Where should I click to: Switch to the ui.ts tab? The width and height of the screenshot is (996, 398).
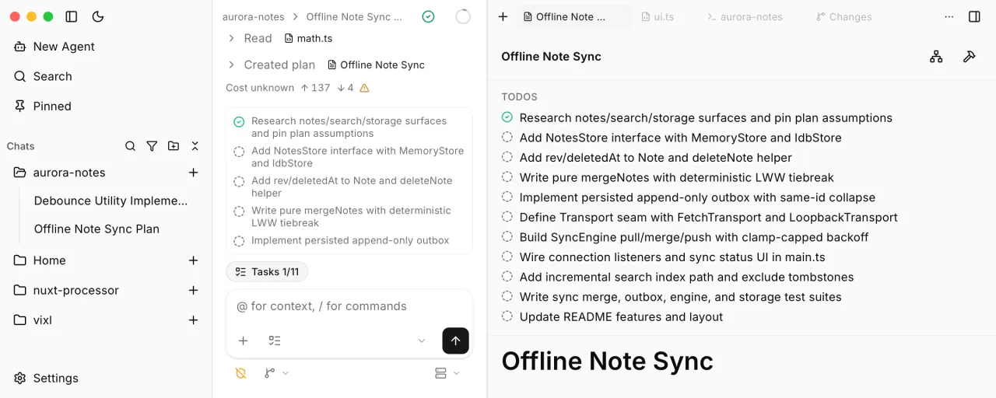pyautogui.click(x=658, y=16)
